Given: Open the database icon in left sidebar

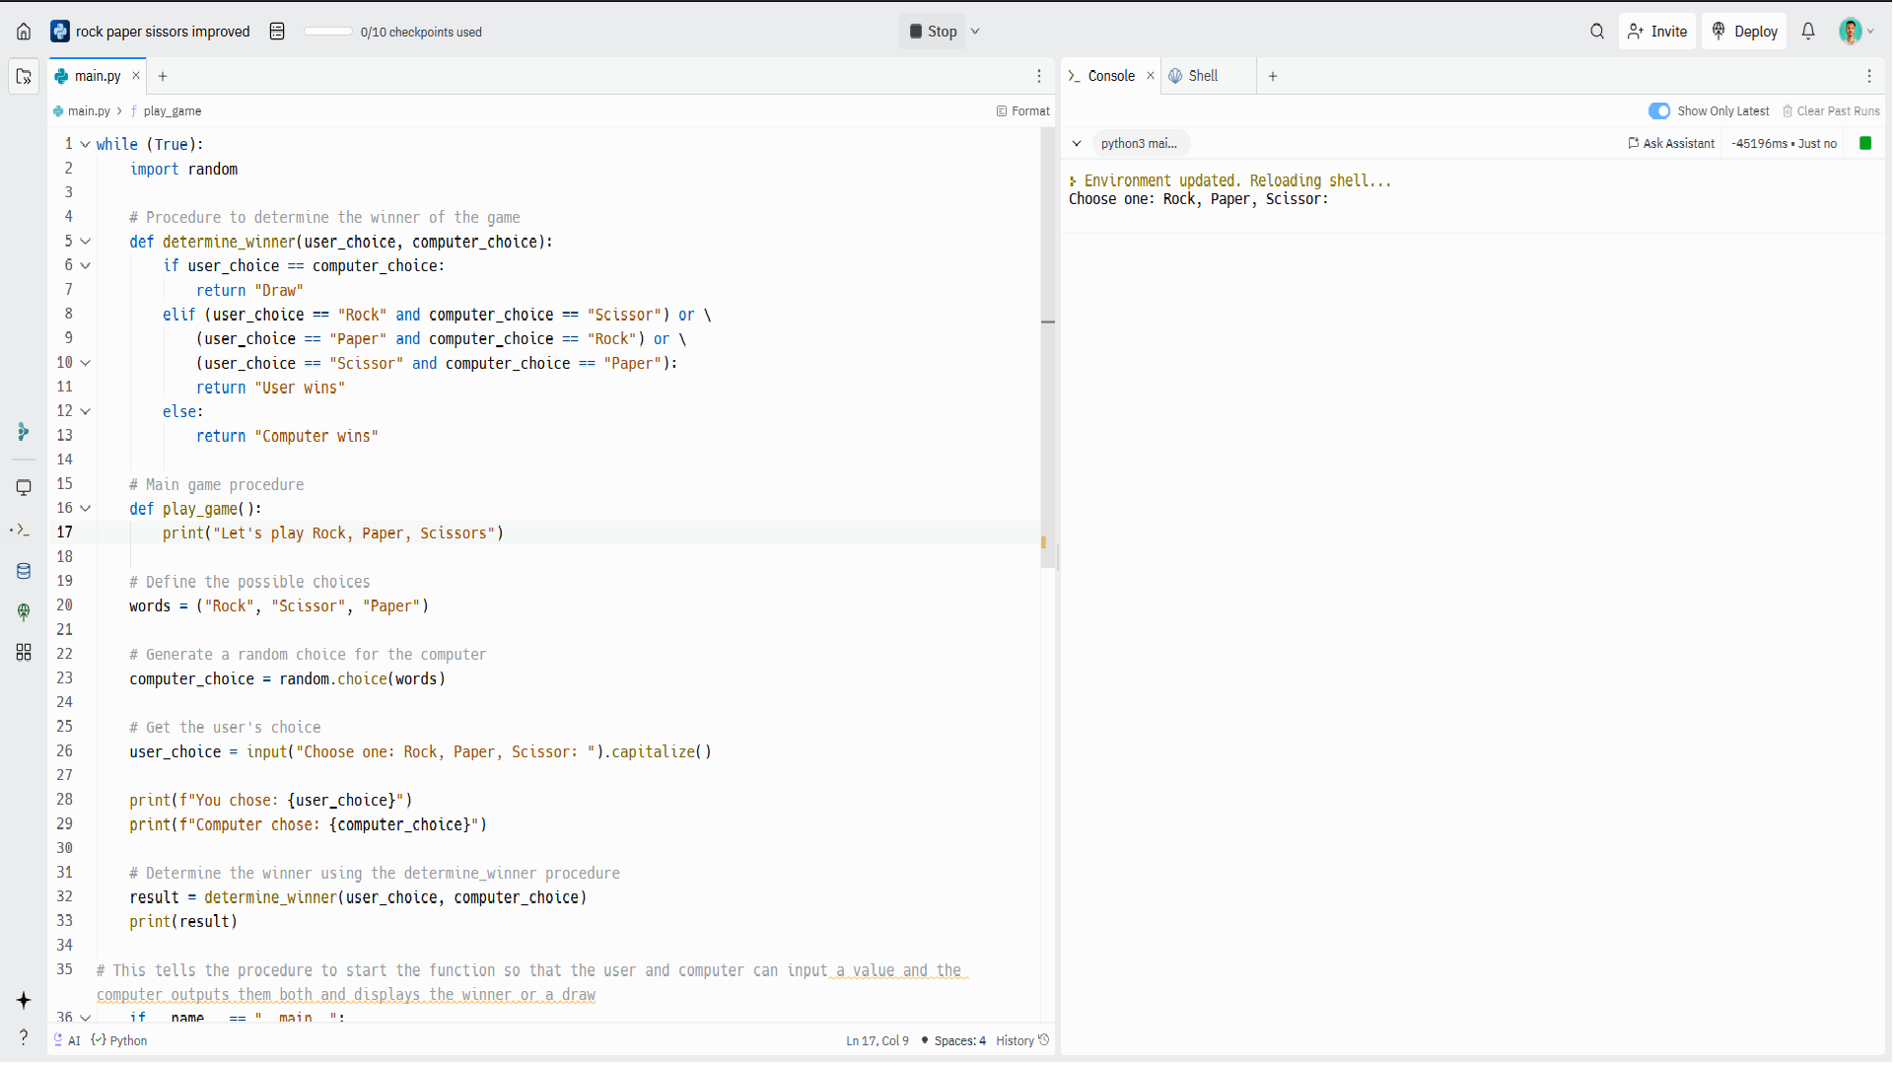Looking at the screenshot, I should pos(24,571).
